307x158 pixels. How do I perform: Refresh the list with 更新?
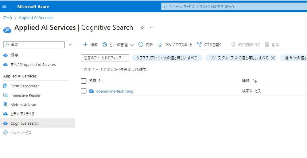click(146, 44)
